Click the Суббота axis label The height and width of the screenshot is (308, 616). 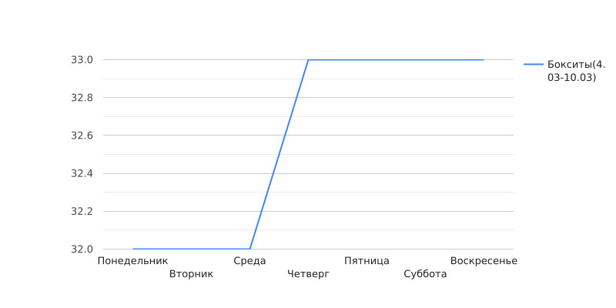click(x=426, y=274)
